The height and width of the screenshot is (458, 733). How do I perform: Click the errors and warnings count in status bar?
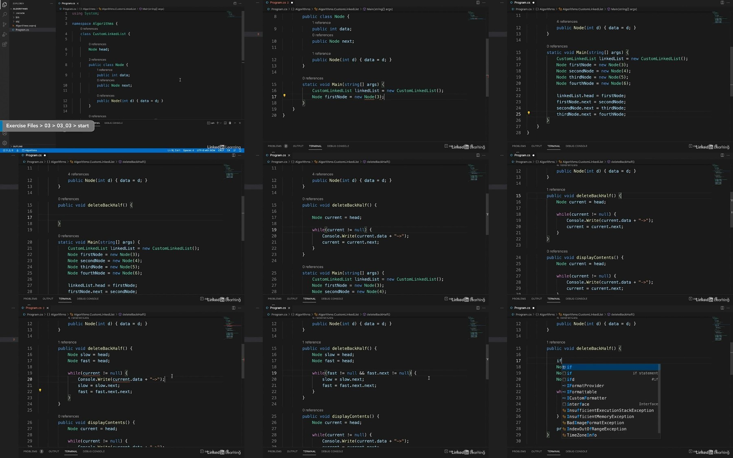(x=8, y=150)
